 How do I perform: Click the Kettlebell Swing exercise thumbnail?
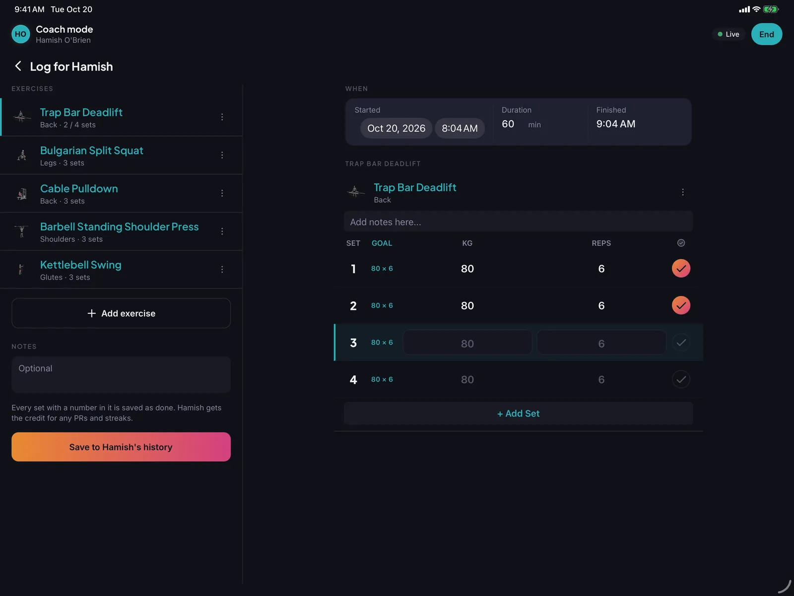(x=21, y=269)
